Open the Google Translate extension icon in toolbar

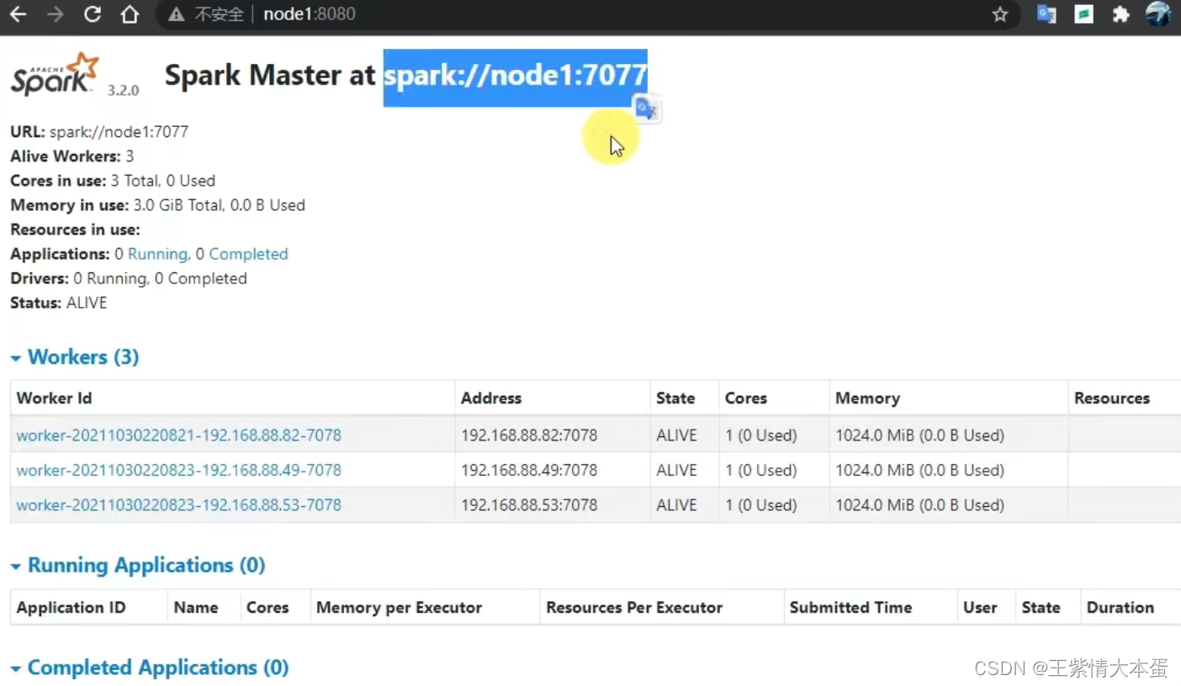click(x=1046, y=14)
